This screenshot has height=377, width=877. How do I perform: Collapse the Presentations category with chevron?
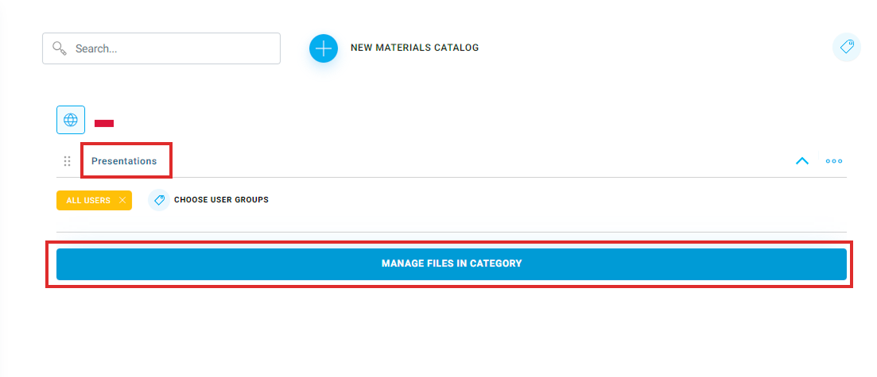(x=802, y=161)
